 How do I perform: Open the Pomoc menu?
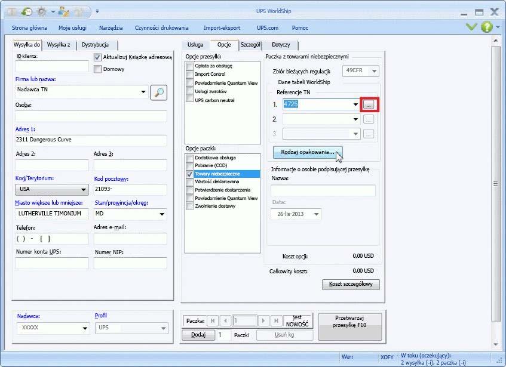coord(300,28)
